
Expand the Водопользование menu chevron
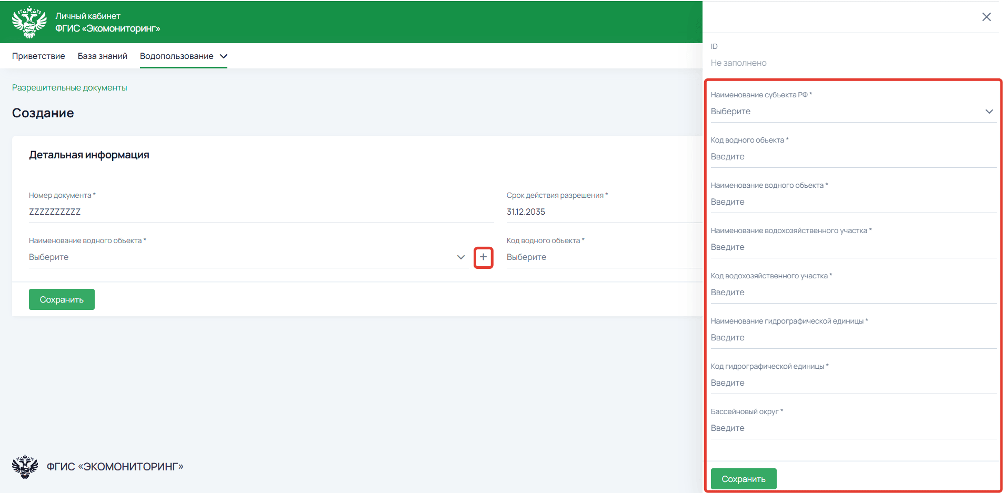(224, 56)
